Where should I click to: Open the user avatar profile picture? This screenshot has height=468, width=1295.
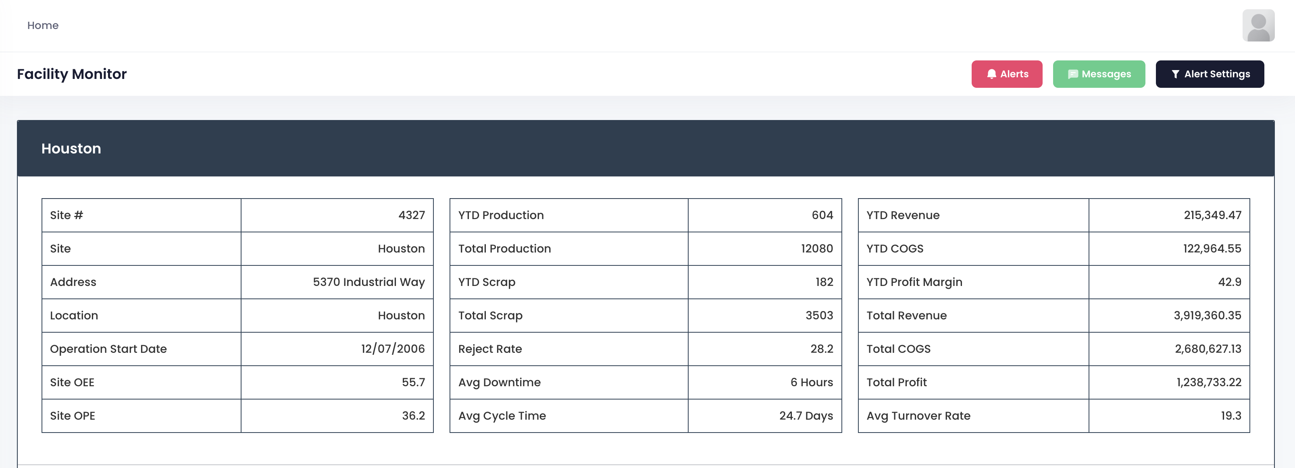1258,25
